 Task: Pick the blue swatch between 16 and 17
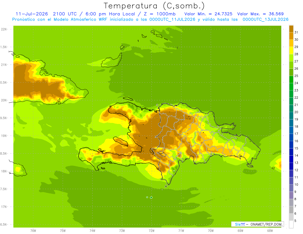(x=291, y=137)
